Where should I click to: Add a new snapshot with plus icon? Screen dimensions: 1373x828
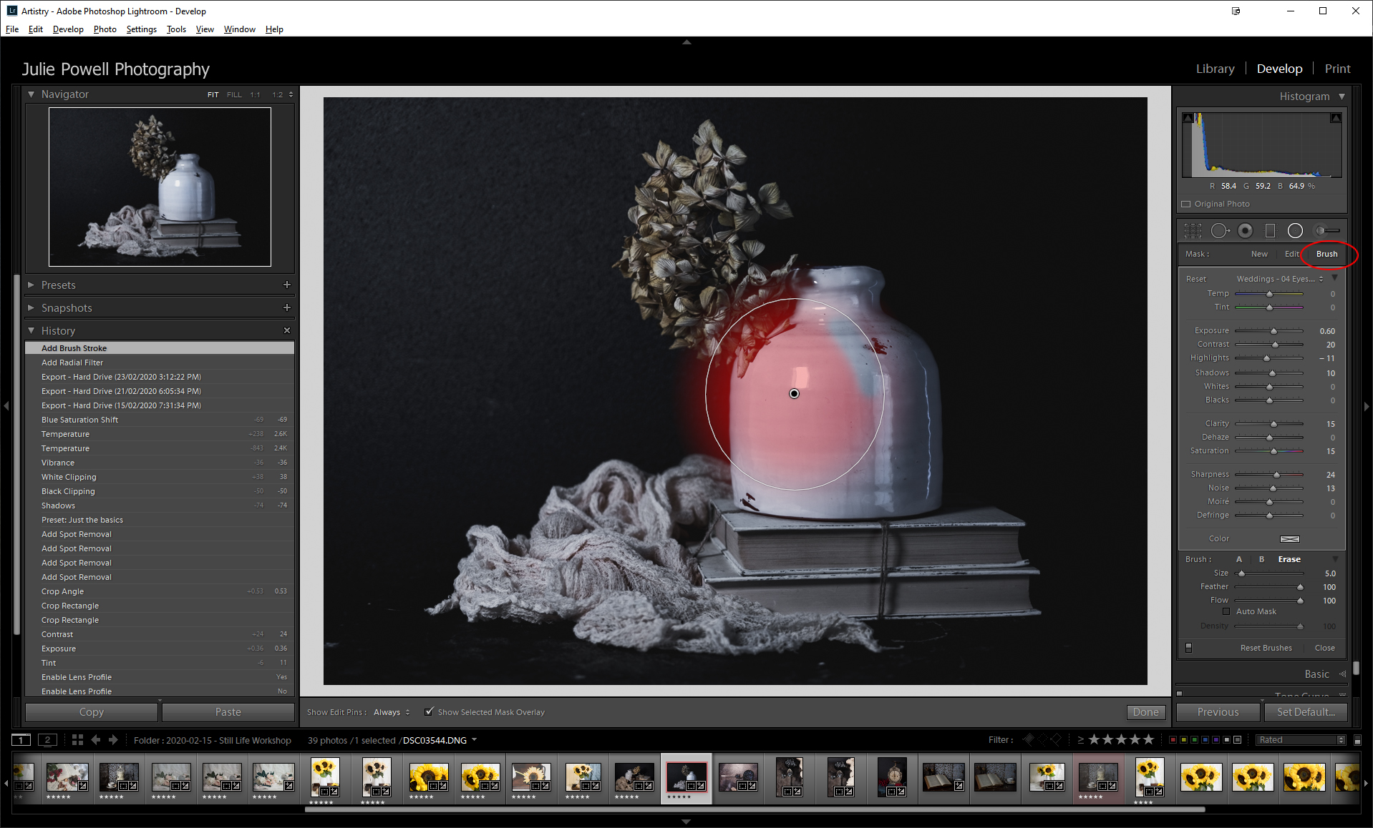click(x=287, y=307)
